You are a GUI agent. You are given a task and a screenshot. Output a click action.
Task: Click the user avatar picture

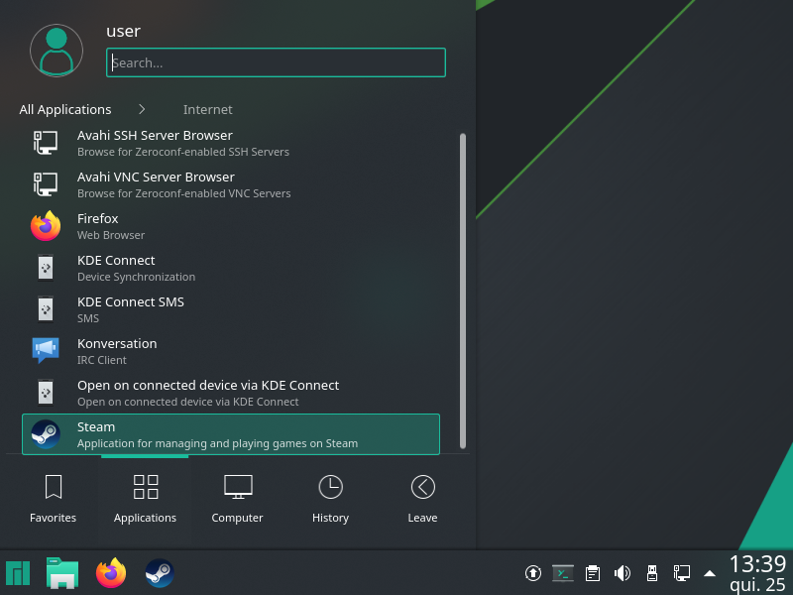57,51
